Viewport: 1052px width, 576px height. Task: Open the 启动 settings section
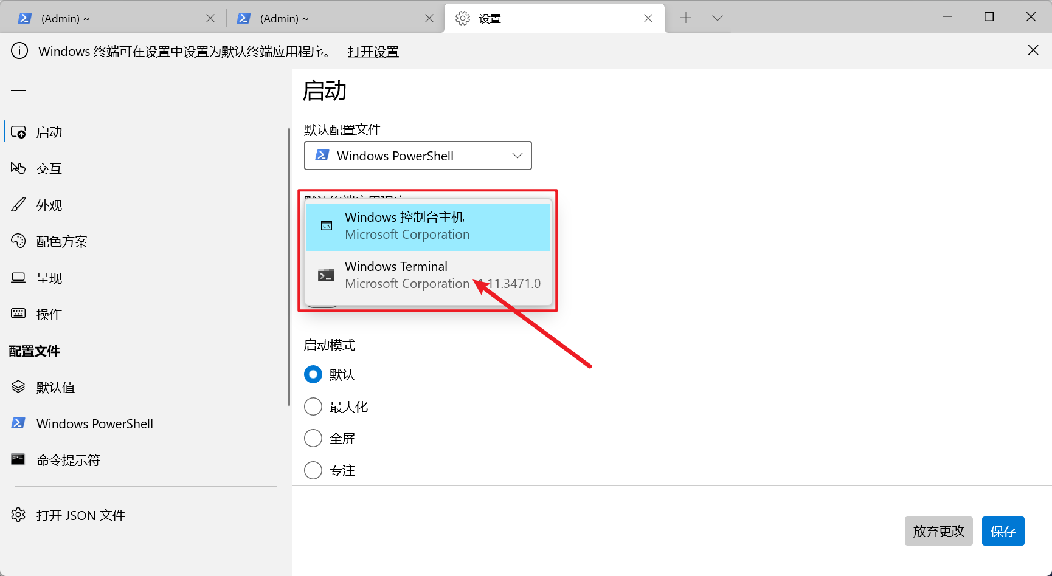coord(49,132)
